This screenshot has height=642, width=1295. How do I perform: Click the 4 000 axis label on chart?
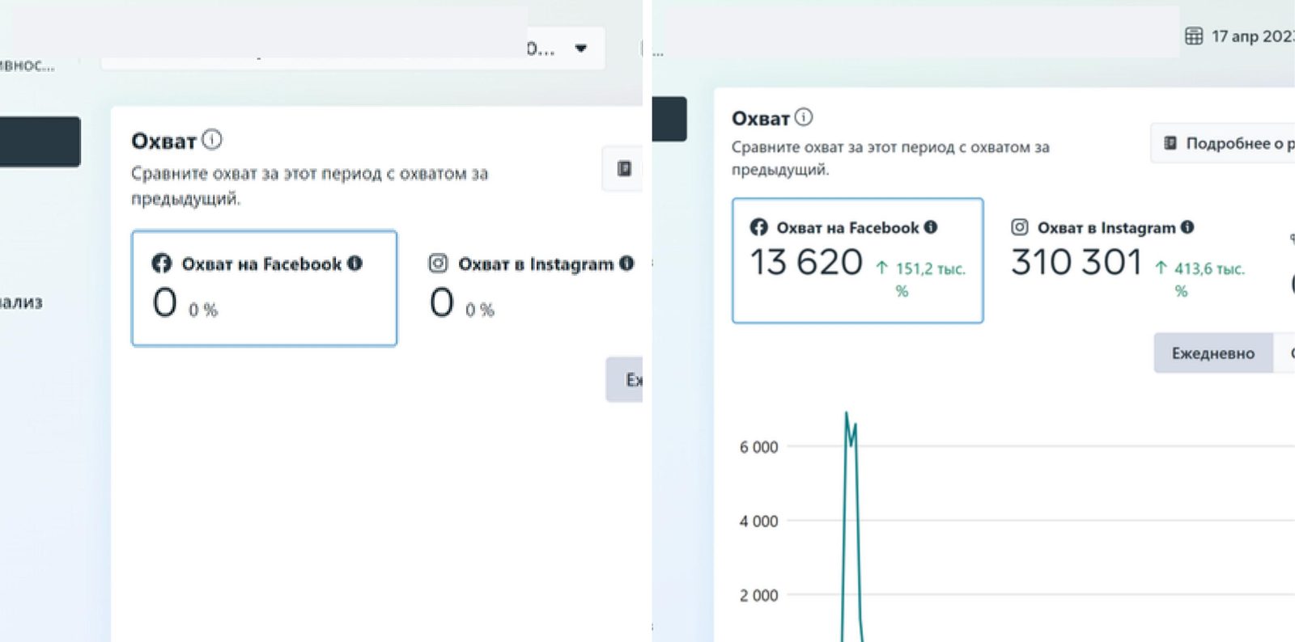tap(758, 522)
